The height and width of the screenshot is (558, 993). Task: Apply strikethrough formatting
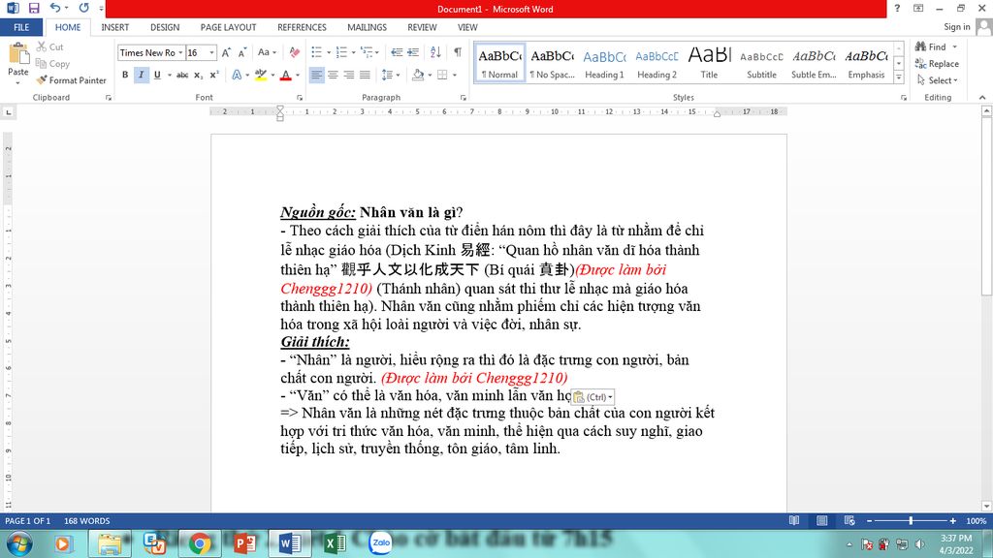pyautogui.click(x=181, y=75)
